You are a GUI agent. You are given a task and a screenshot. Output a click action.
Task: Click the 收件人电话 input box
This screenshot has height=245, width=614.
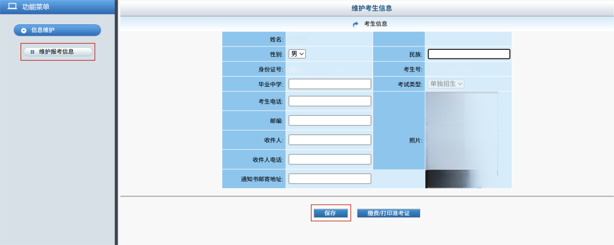point(330,159)
